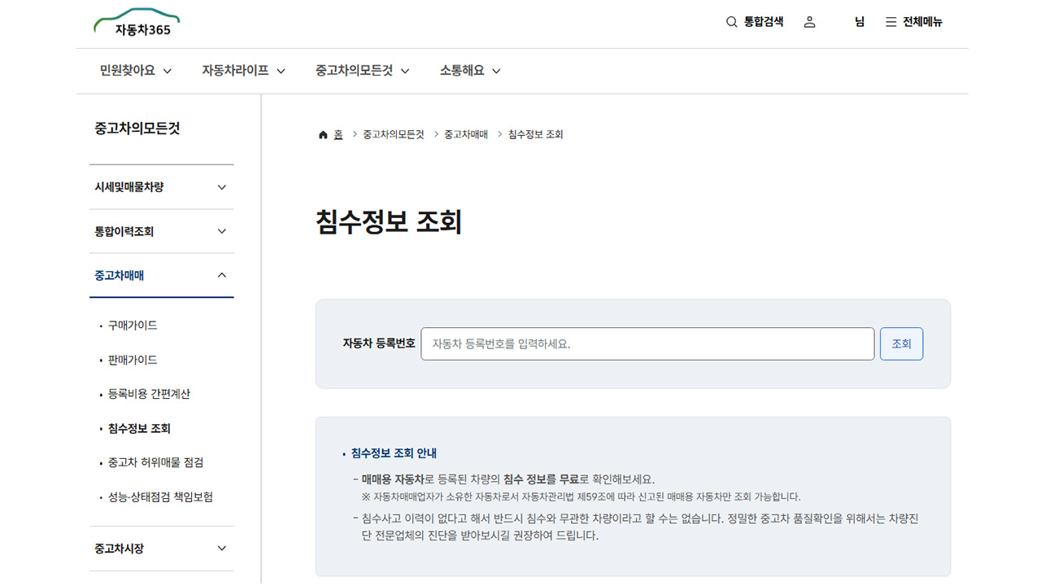Open 중고차 허위매물 점검 link

[x=155, y=462]
